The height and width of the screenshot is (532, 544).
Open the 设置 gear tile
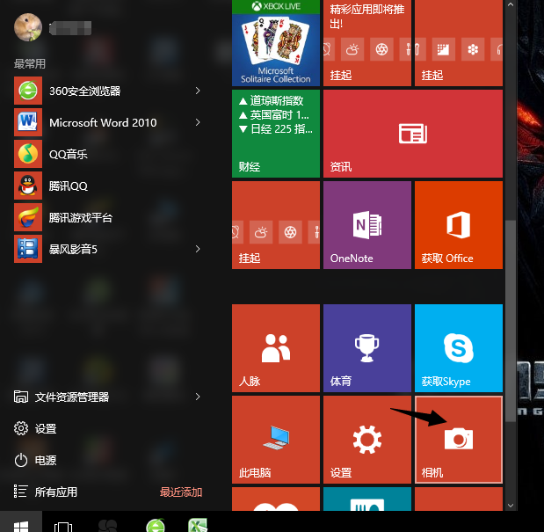(x=367, y=440)
